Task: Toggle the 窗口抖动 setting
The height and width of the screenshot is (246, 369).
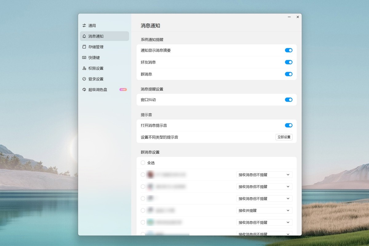Action: pos(288,100)
